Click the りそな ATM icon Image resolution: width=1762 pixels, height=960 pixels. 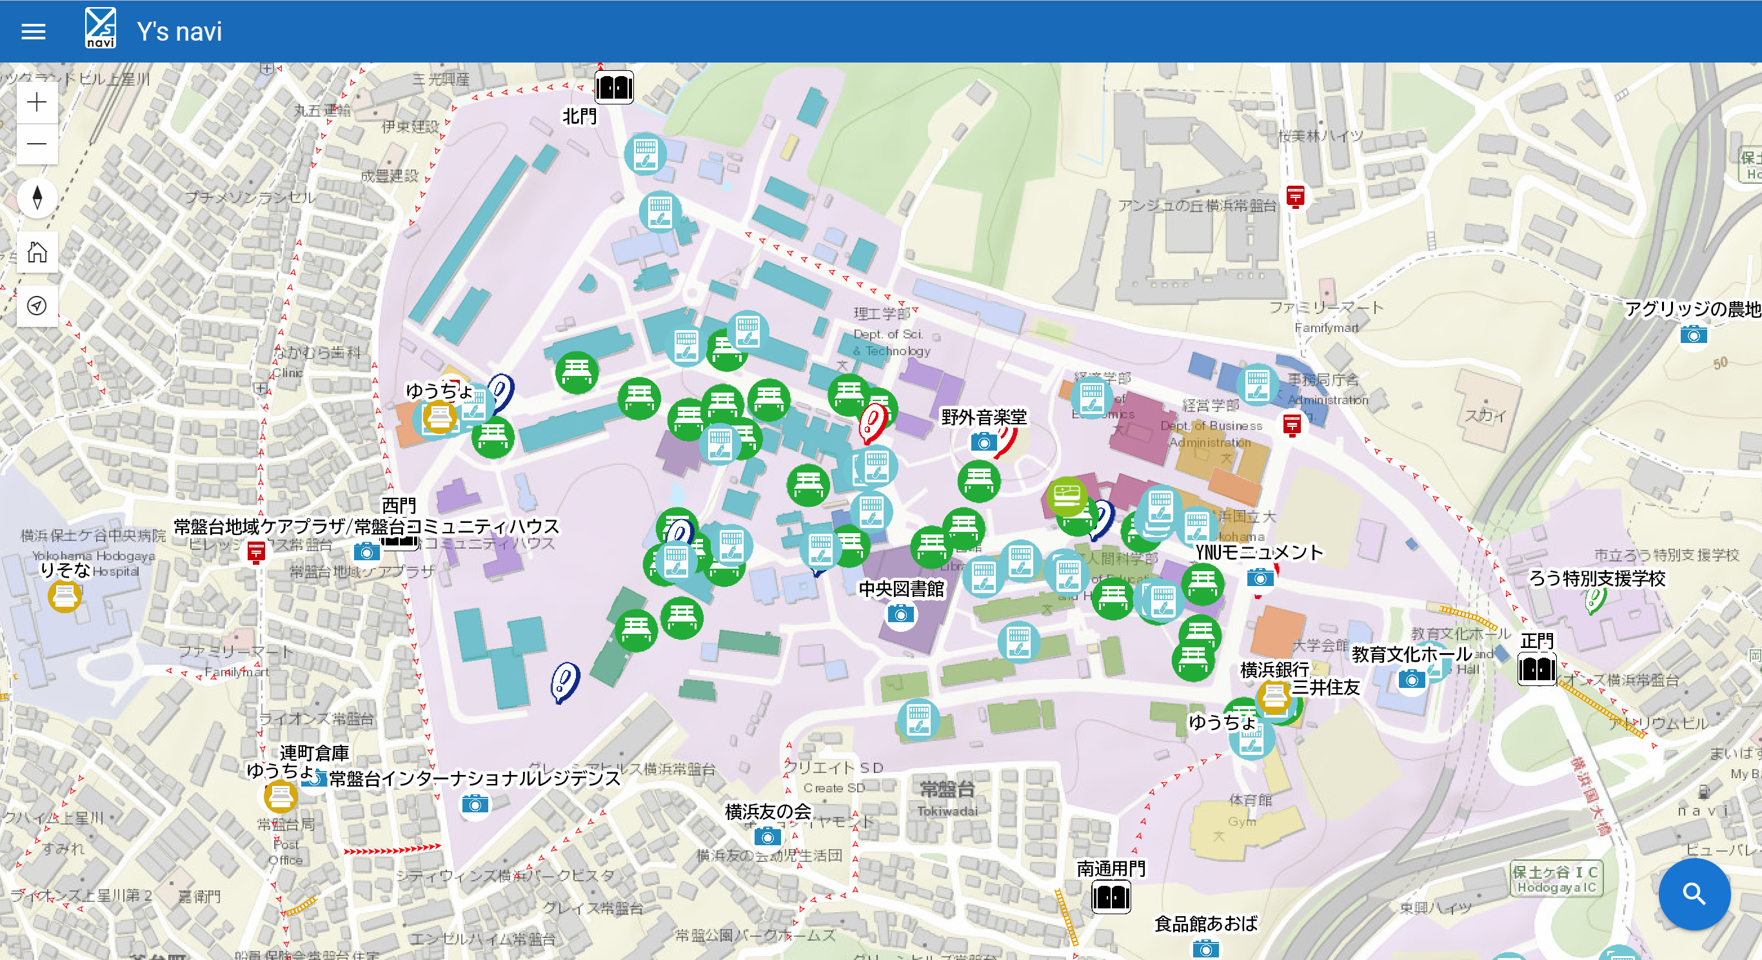[65, 596]
